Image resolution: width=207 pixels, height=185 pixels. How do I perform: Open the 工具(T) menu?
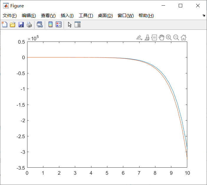pos(86,16)
